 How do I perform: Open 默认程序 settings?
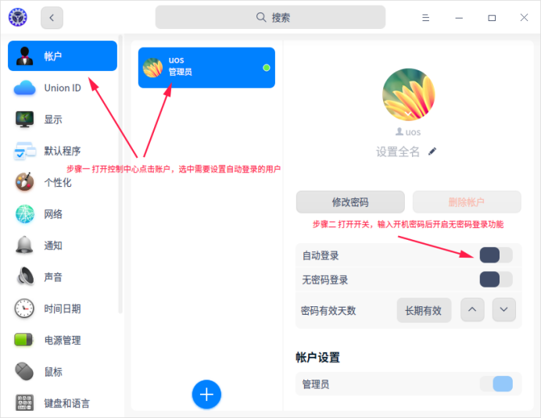pyautogui.click(x=63, y=151)
